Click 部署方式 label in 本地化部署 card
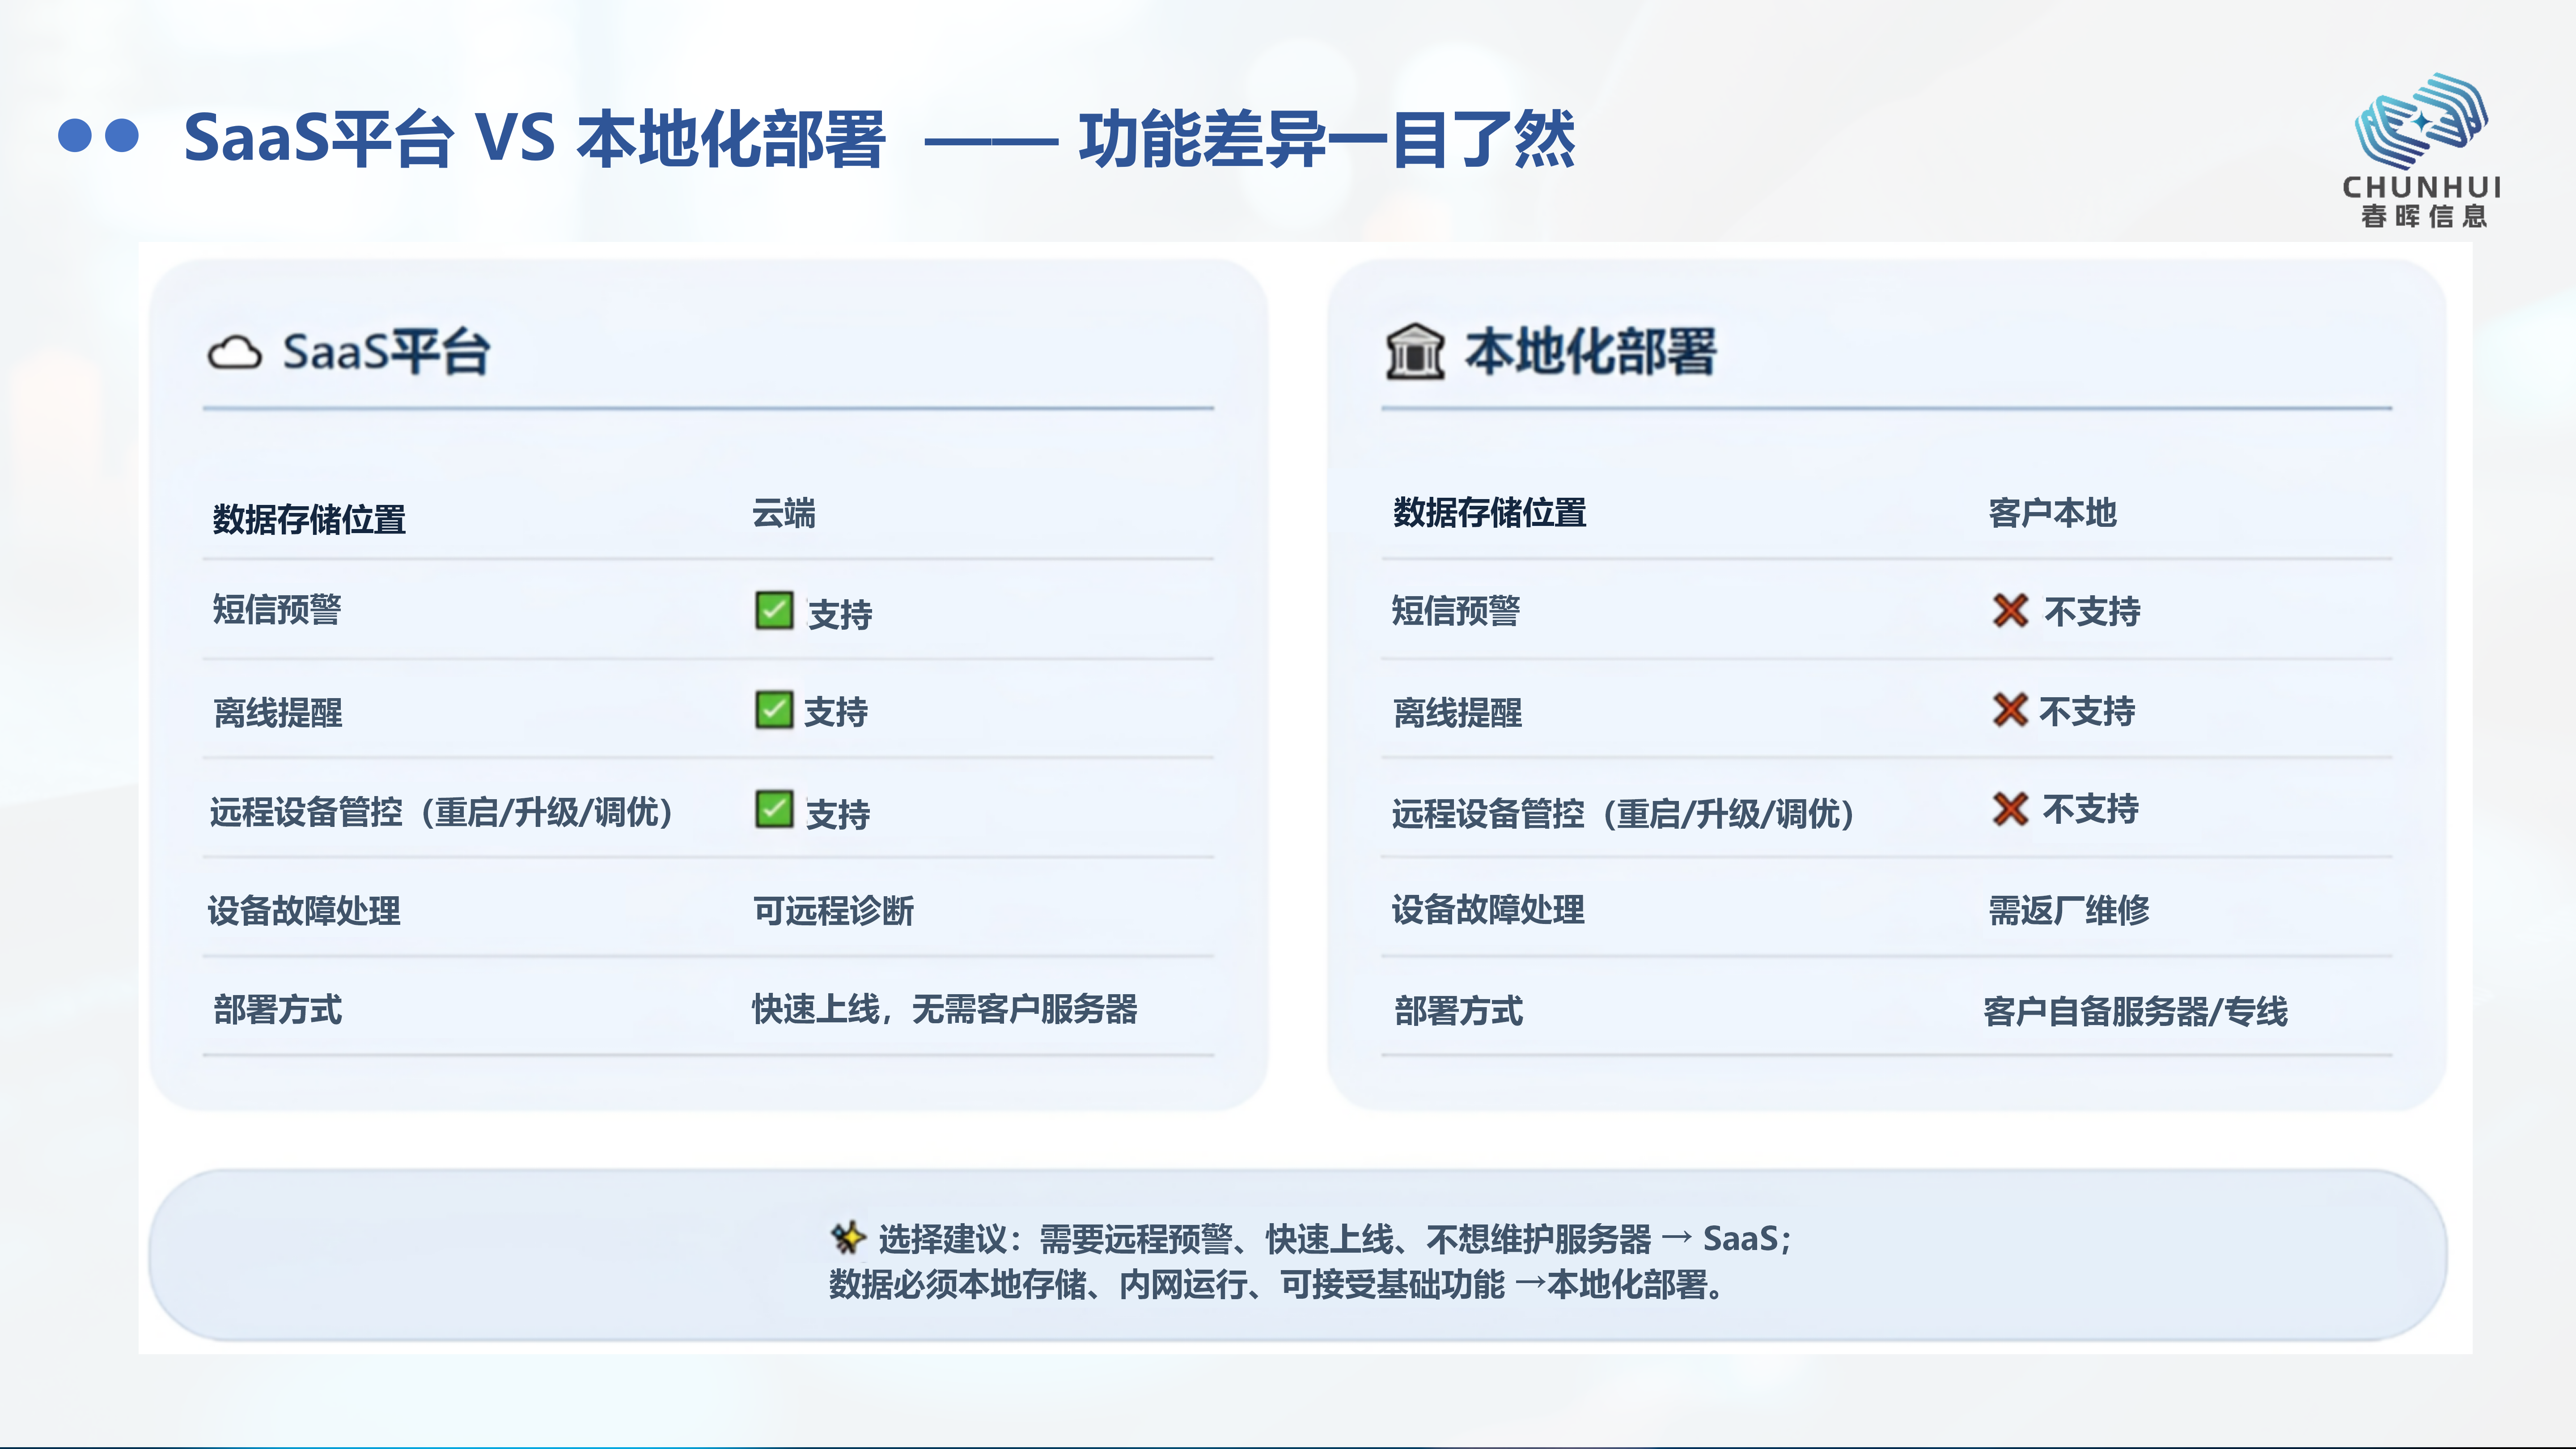This screenshot has width=2576, height=1449. [1459, 1012]
